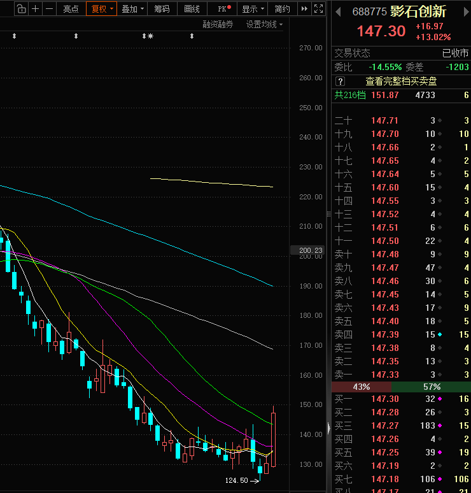Click the 200.23 price axis label

coord(308,250)
